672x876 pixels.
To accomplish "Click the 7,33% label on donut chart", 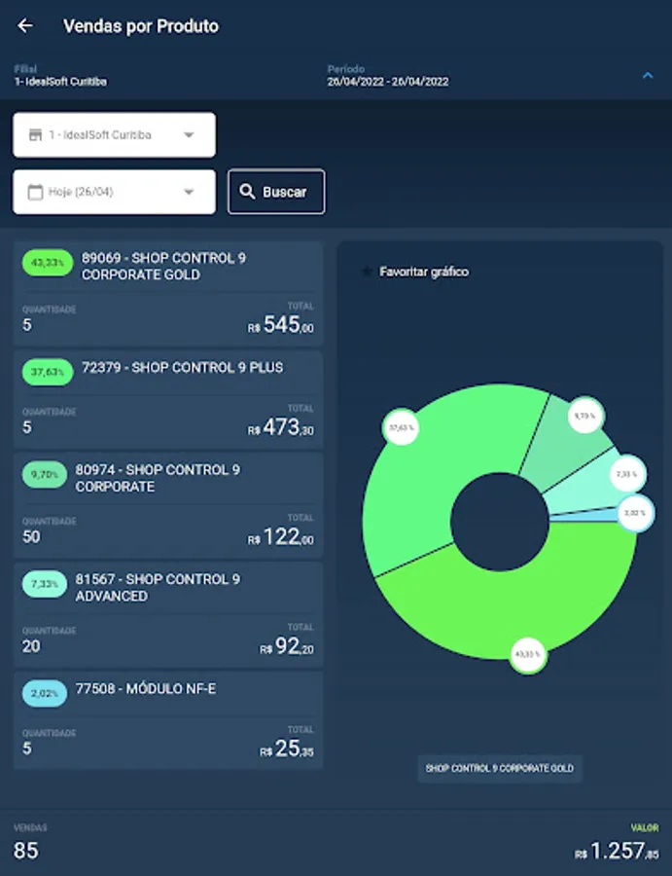I will point(627,474).
